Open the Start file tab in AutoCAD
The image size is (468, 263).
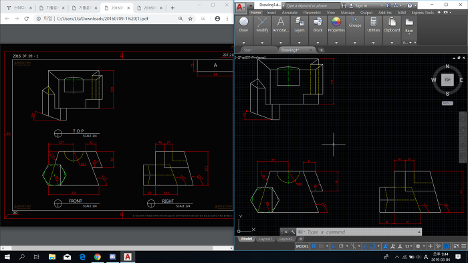click(248, 50)
